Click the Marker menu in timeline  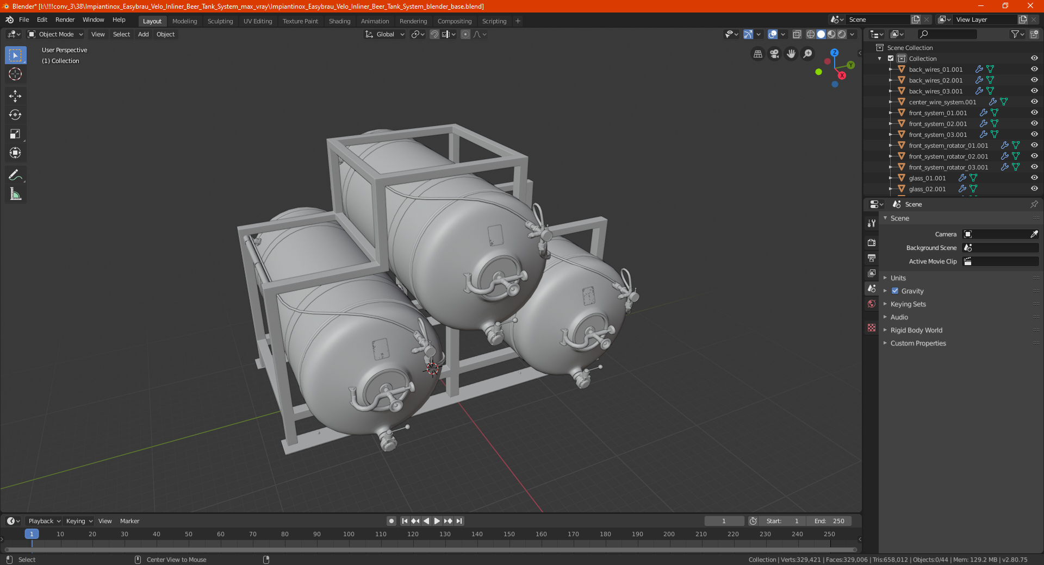point(129,521)
